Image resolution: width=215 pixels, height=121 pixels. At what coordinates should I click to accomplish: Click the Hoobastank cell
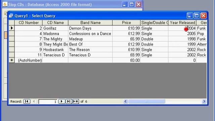tap(55, 50)
